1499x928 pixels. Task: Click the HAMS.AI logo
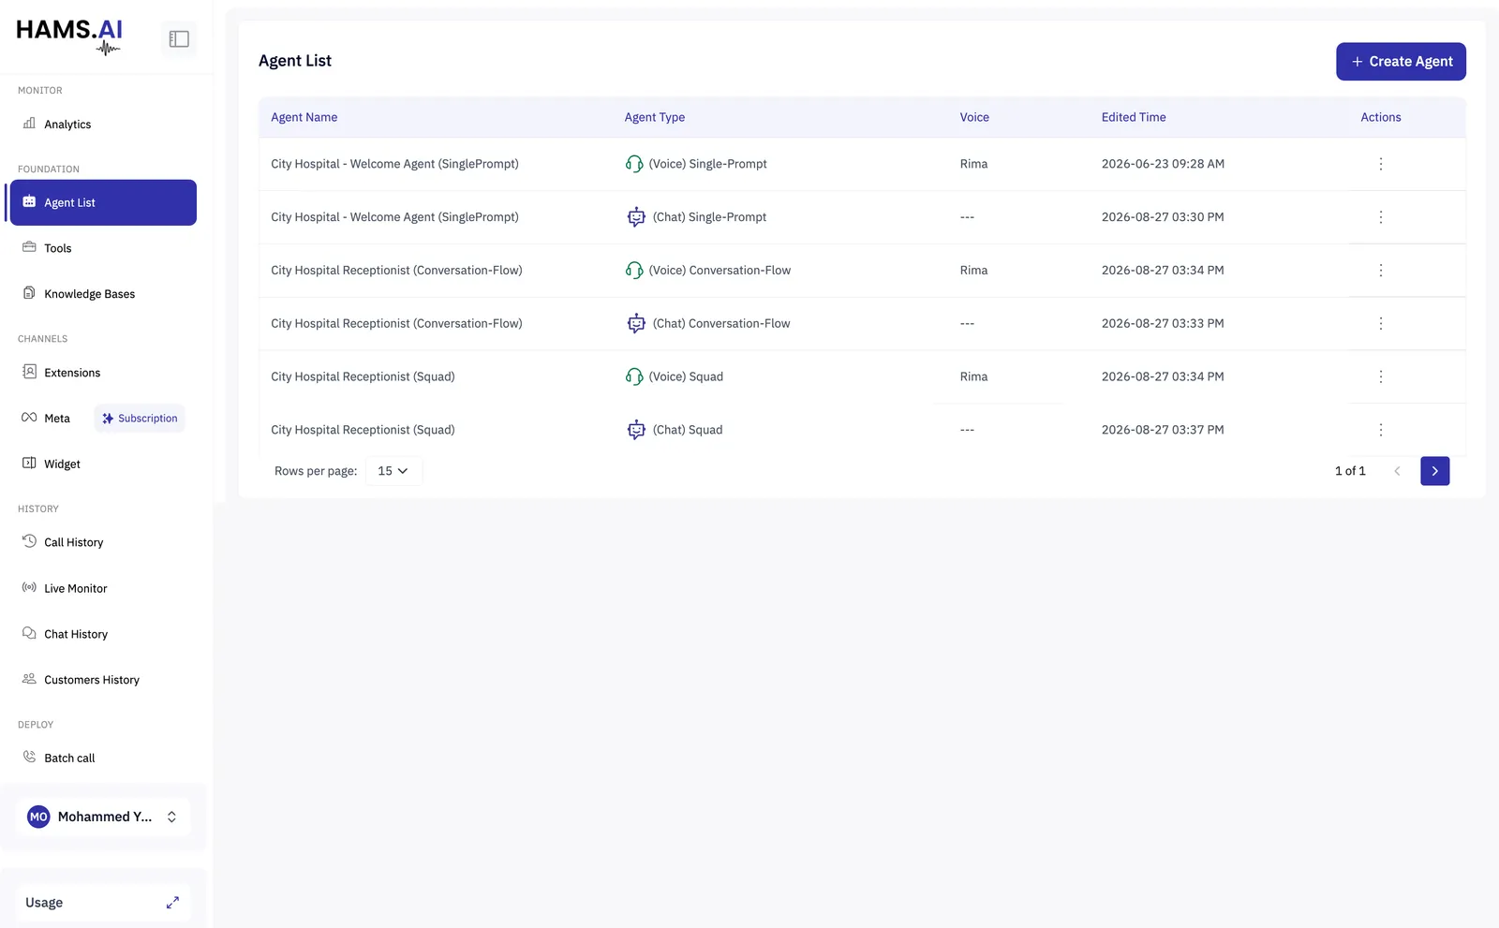pos(69,37)
